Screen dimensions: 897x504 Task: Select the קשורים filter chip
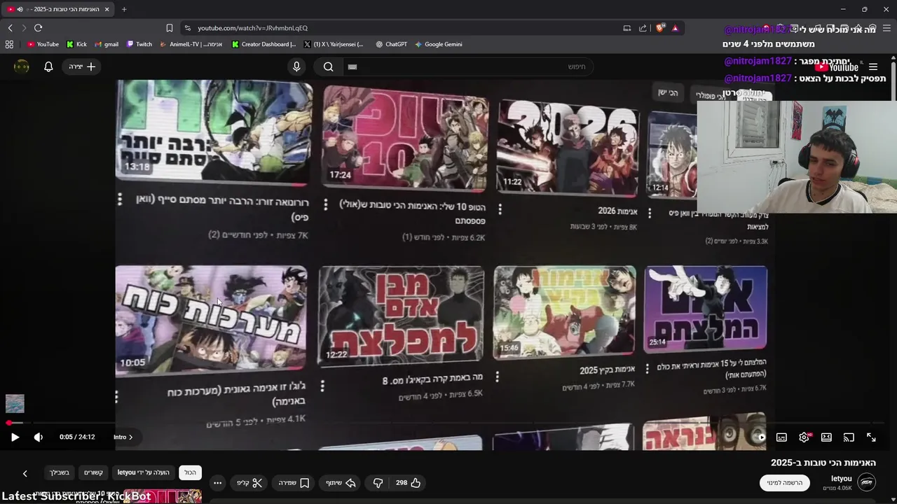[x=93, y=472]
